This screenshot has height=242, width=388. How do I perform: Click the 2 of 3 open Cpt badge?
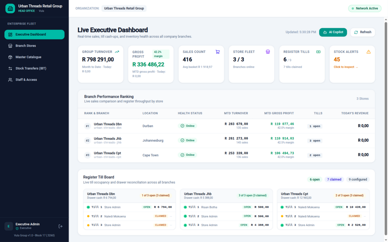pyautogui.click(x=349, y=195)
